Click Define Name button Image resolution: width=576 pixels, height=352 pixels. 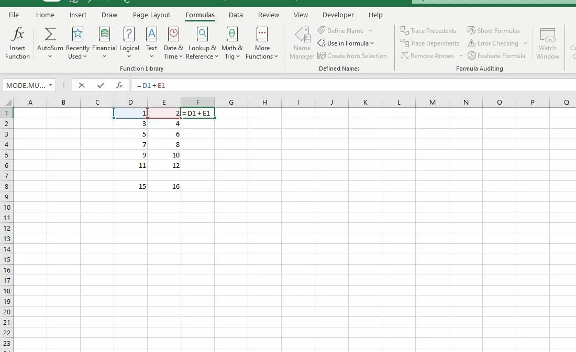(341, 30)
